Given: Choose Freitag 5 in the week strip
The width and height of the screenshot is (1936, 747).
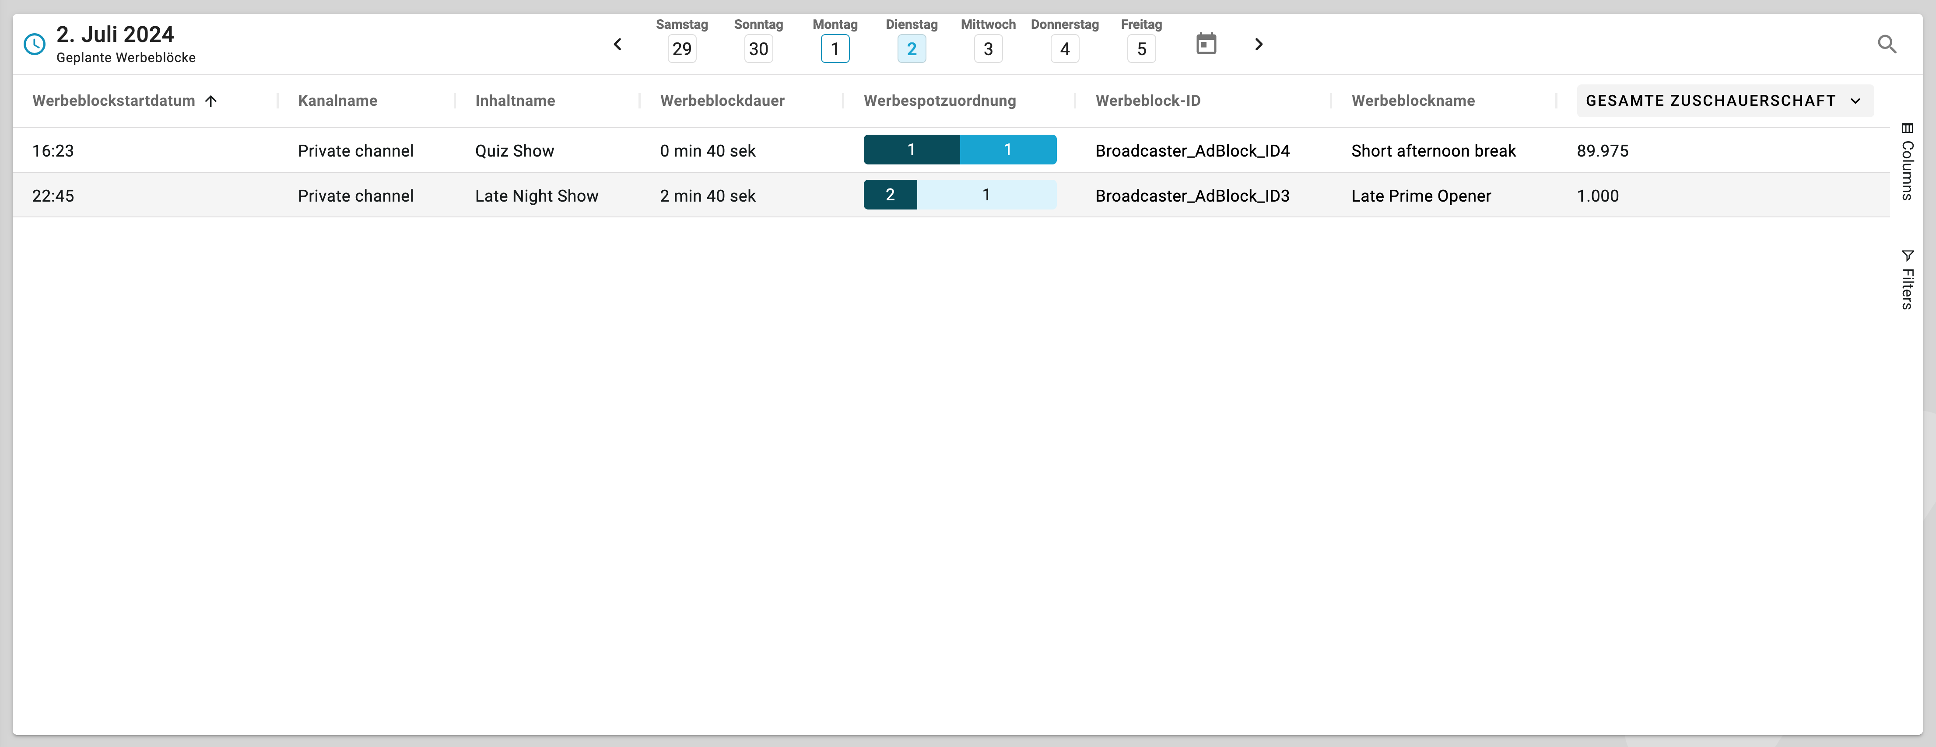Looking at the screenshot, I should pos(1141,49).
